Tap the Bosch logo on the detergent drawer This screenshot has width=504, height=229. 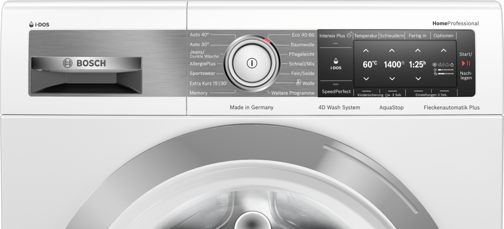[x=84, y=63]
